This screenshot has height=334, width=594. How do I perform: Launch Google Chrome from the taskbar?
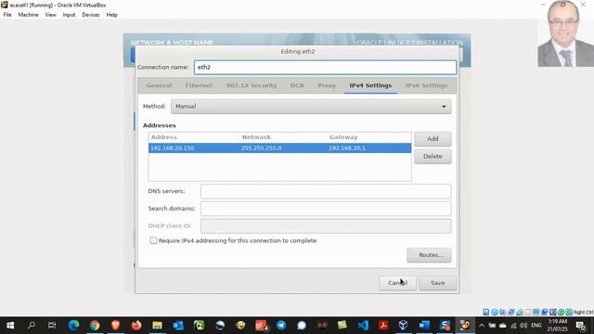pyautogui.click(x=95, y=326)
